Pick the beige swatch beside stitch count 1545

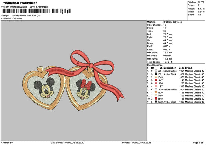pyautogui.click(x=156, y=77)
